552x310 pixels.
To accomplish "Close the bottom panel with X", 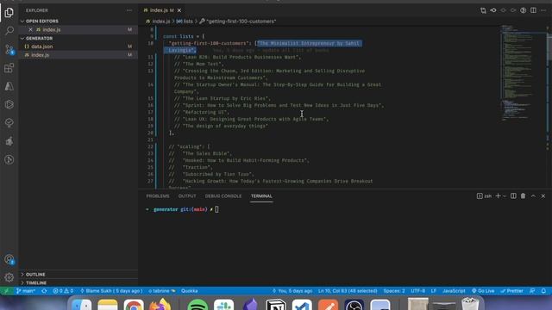I will [x=543, y=196].
